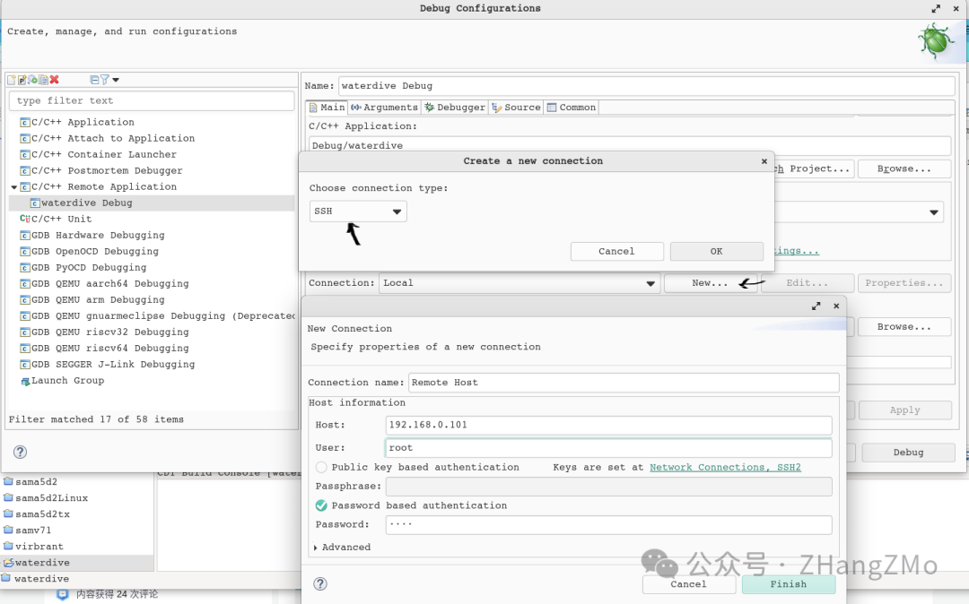Screen dimensions: 969x604
Task: Select GDB QEMU riscv64 Debugging
Action: [104, 348]
